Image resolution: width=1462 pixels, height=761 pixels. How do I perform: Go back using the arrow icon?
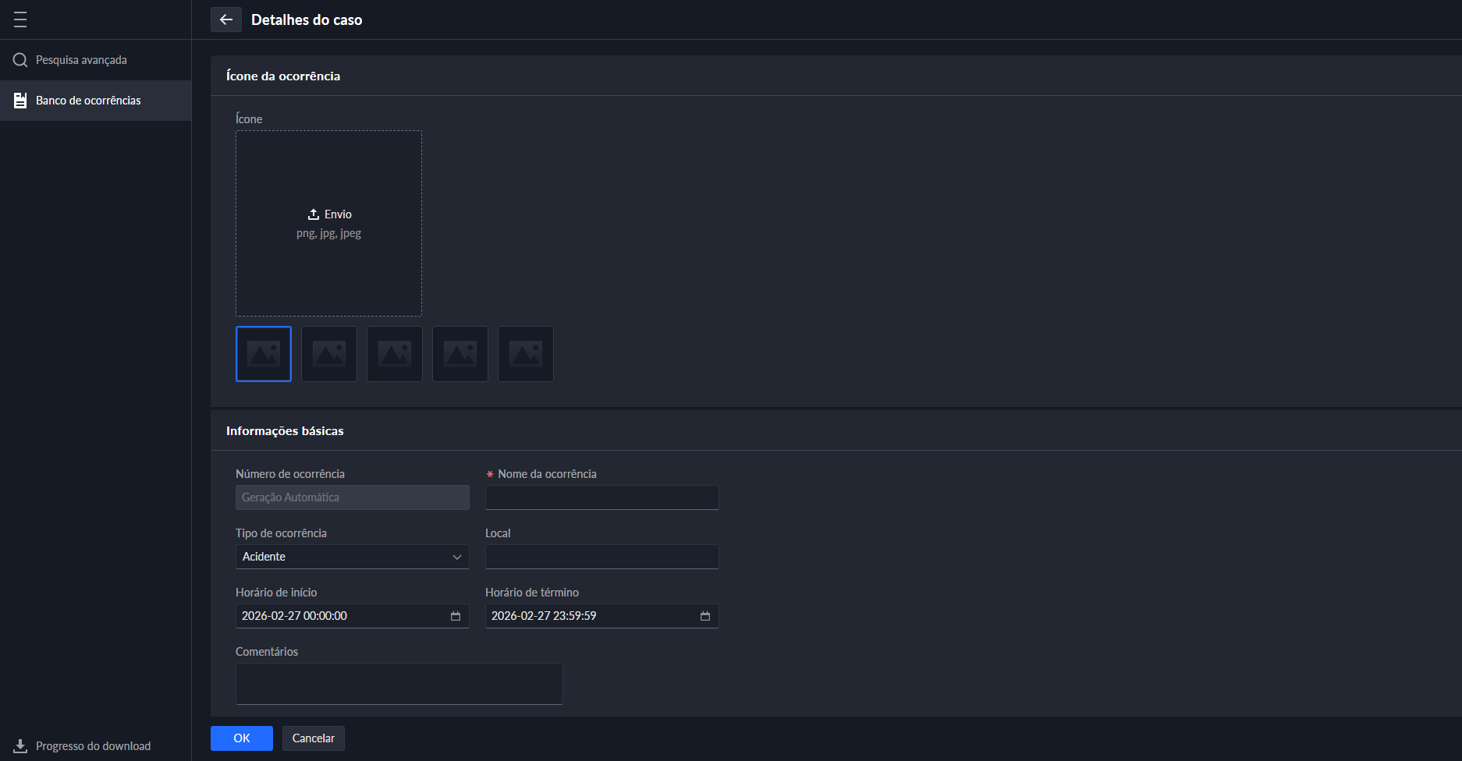coord(226,19)
